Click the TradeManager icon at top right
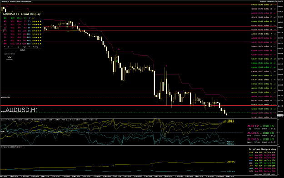This screenshot has height=178, width=284. pos(276,1)
